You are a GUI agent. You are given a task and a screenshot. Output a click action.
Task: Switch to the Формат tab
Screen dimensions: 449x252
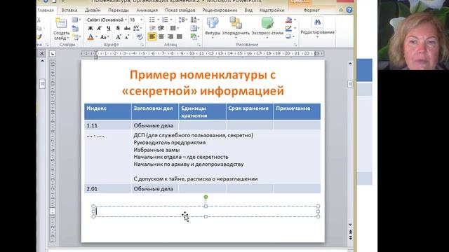(x=311, y=10)
